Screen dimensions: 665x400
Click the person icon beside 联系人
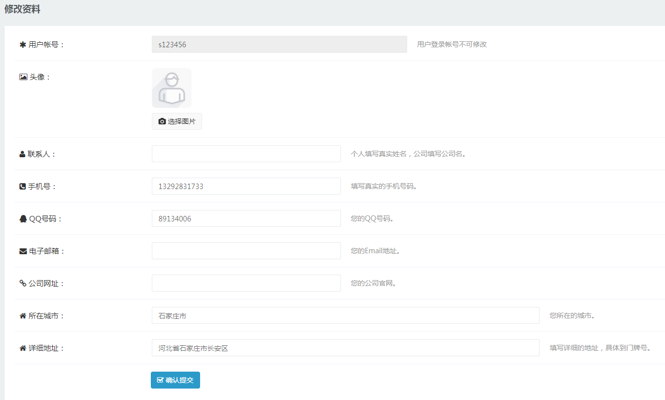click(22, 154)
